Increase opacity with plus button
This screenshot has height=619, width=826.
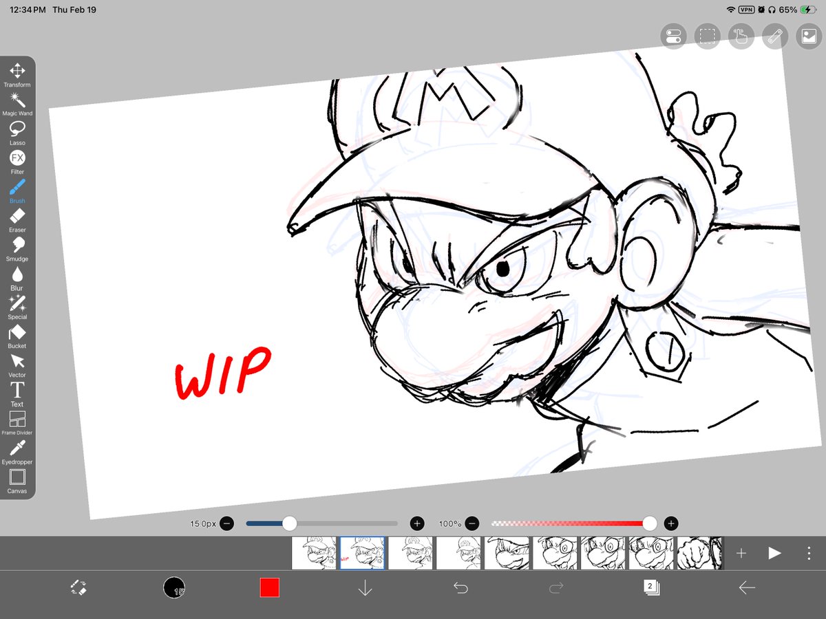(672, 523)
